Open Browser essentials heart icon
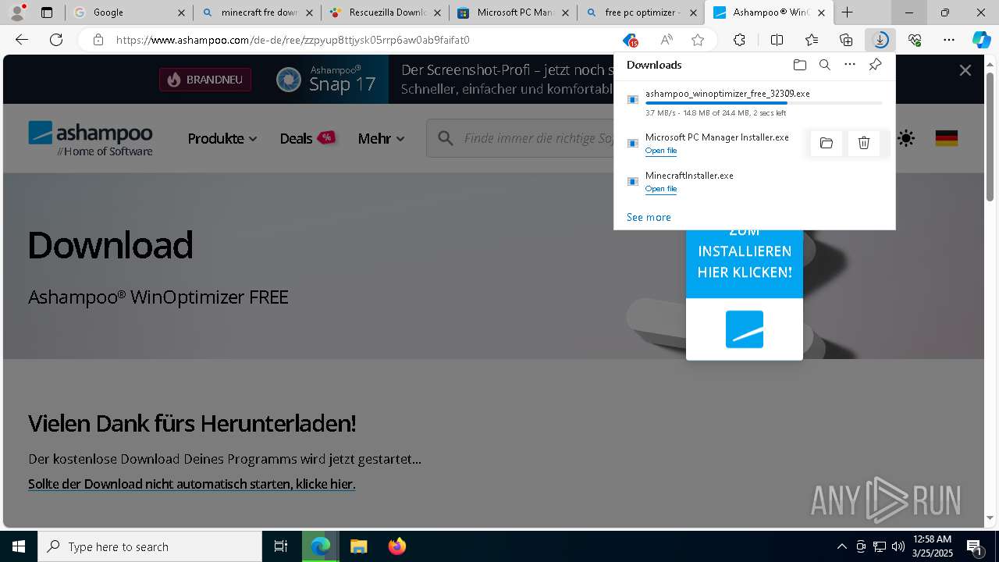 (x=915, y=40)
